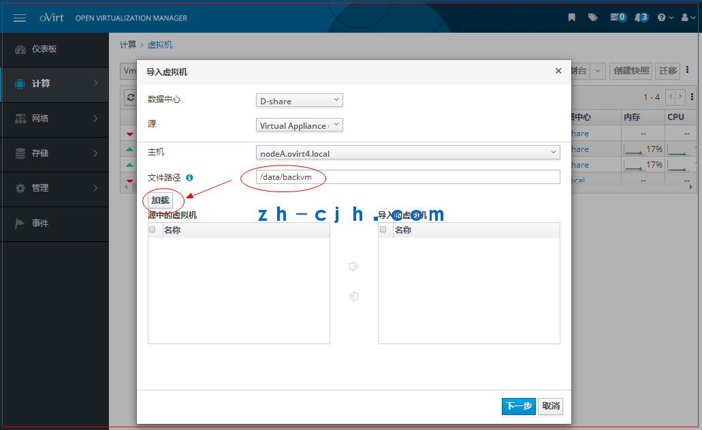The height and width of the screenshot is (430, 702).
Task: Click the oVirt logo
Action: point(52,18)
